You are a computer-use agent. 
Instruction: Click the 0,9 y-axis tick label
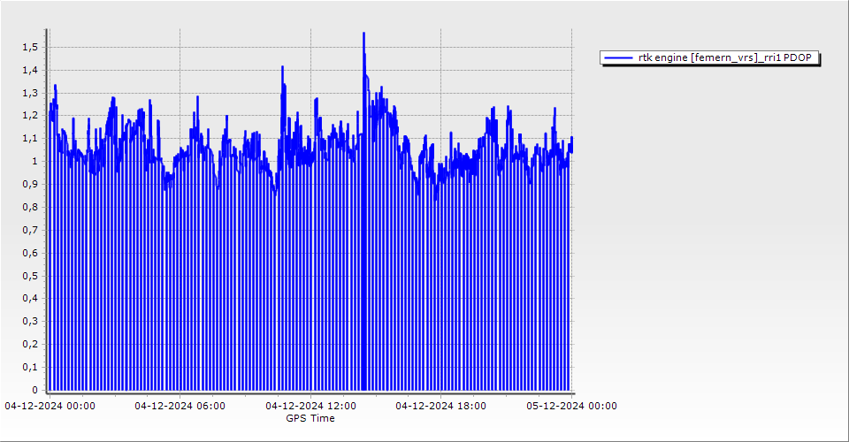34,184
